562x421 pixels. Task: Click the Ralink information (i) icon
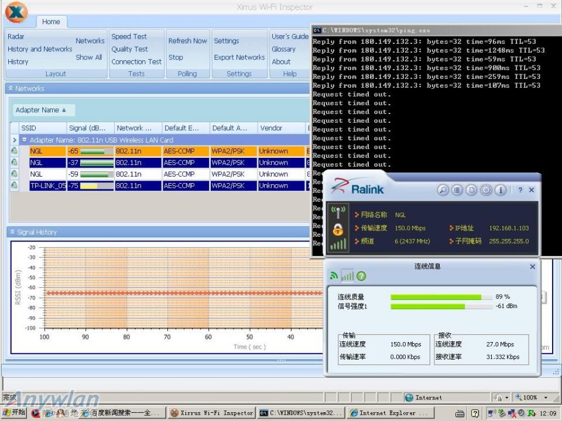501,189
